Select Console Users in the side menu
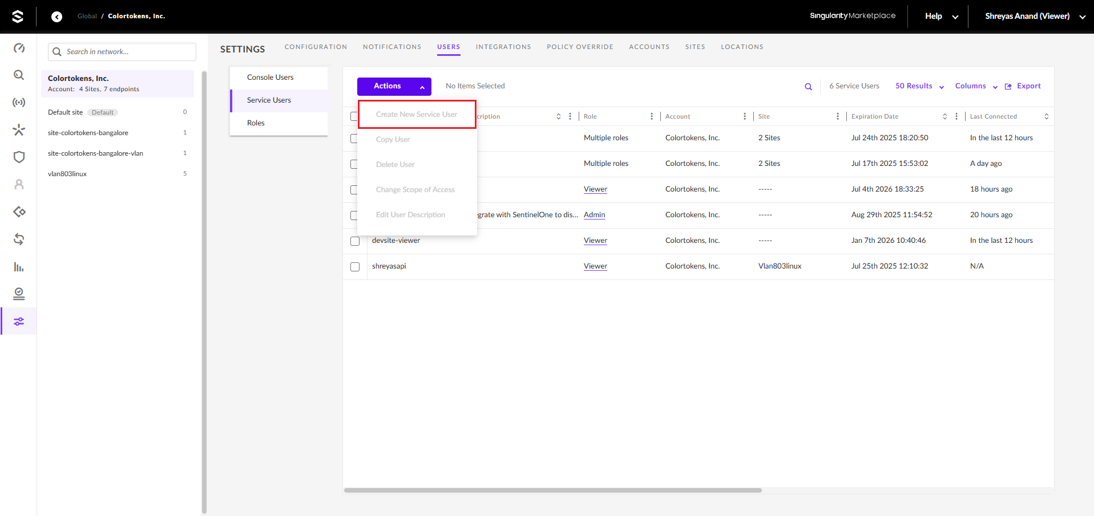Viewport: 1094px width, 516px height. pos(270,78)
